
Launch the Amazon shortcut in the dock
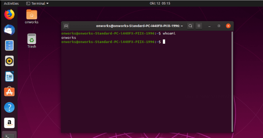pos(10,123)
